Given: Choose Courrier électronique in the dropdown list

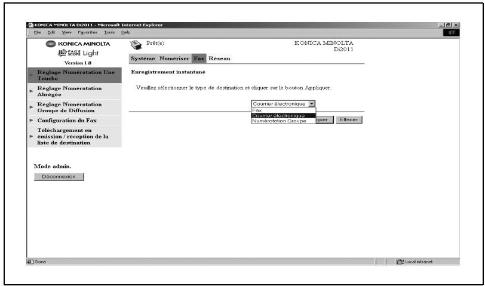Looking at the screenshot, I should pyautogui.click(x=283, y=116).
